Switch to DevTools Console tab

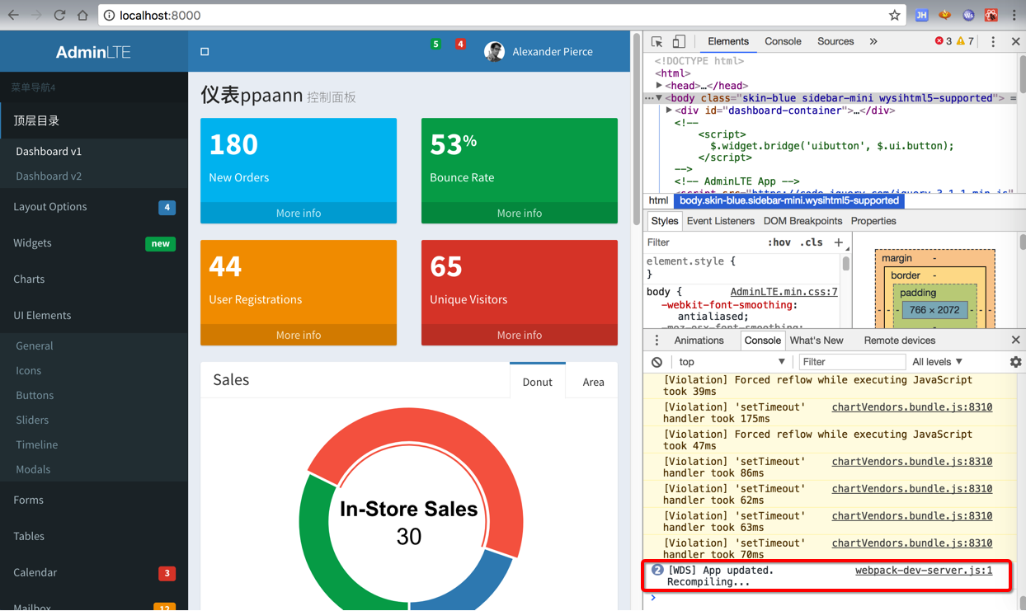(x=783, y=41)
